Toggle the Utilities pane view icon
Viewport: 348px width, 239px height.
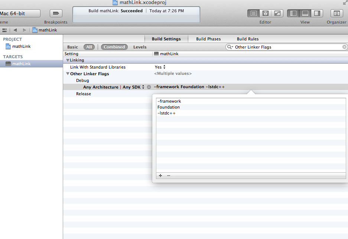pos(317,13)
